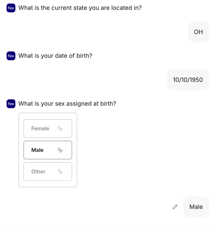
Task: Click the Male label text in options
Action: [x=37, y=150]
